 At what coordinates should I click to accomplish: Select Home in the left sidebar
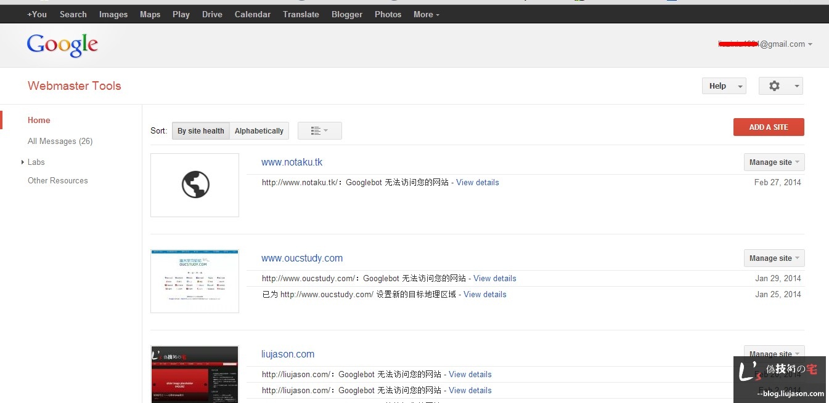(x=39, y=120)
